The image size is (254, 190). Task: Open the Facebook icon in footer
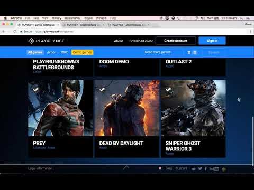[206, 168]
